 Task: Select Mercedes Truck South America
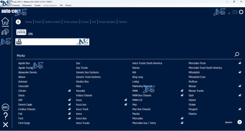pyautogui.click(x=205, y=68)
